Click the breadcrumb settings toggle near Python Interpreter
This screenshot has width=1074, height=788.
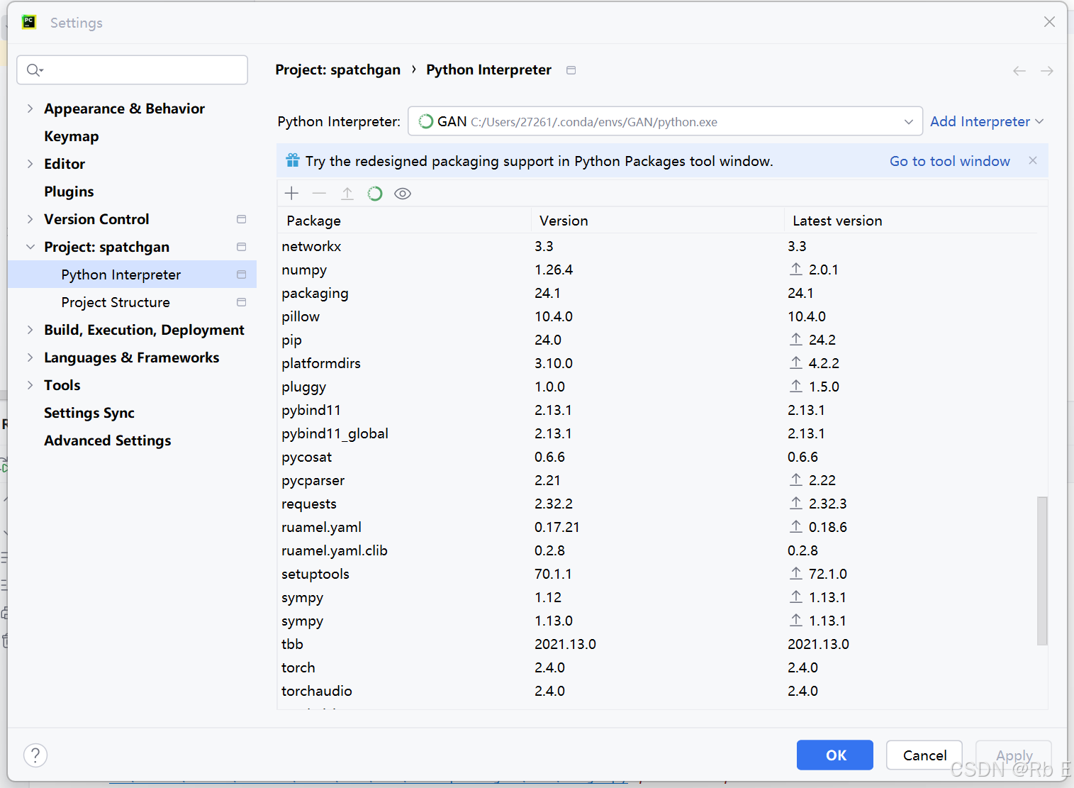tap(571, 70)
